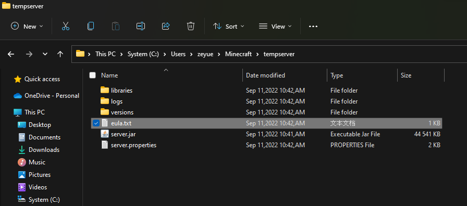Image resolution: width=467 pixels, height=206 pixels.
Task: Expand chevron after System (C:) in address bar
Action: coord(165,54)
